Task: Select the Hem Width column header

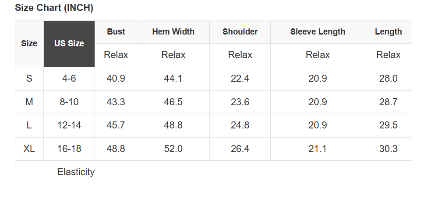Action: pyautogui.click(x=173, y=32)
